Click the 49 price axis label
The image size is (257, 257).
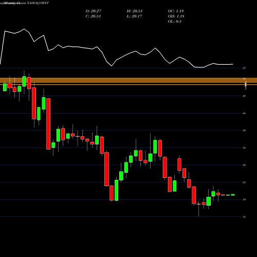(244, 96)
